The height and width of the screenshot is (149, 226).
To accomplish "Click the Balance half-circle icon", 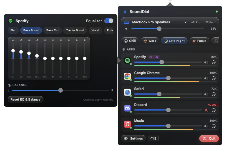I will (x=9, y=85).
